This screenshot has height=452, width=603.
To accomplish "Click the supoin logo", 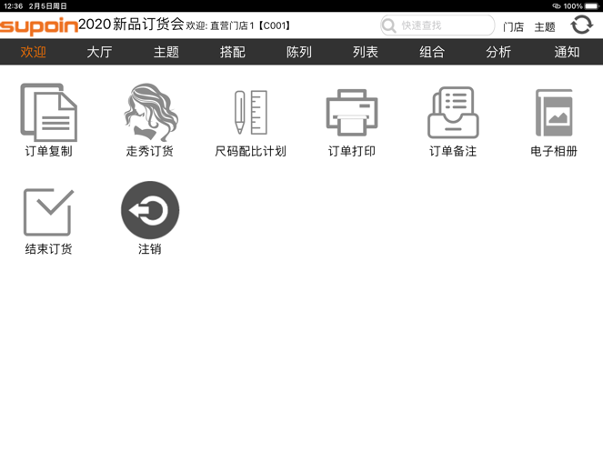I will click(39, 26).
